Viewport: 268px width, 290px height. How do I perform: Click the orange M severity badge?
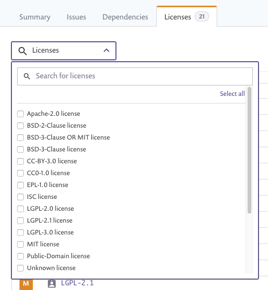(x=26, y=284)
